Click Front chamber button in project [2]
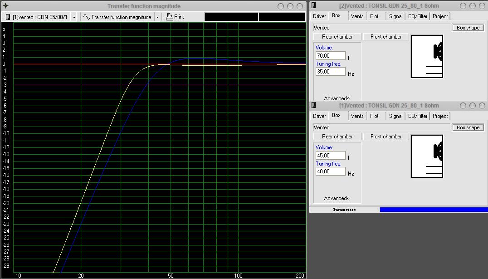 pos(386,37)
